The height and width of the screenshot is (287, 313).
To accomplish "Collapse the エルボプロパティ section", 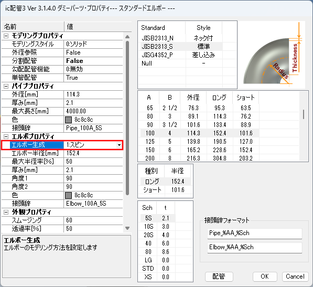I will click(x=6, y=136).
